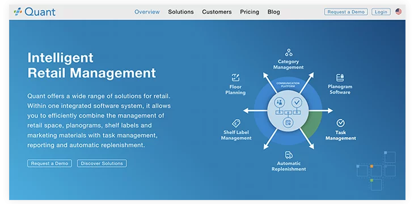Select the Planogram Software label
The width and height of the screenshot is (414, 204).
pos(340,89)
